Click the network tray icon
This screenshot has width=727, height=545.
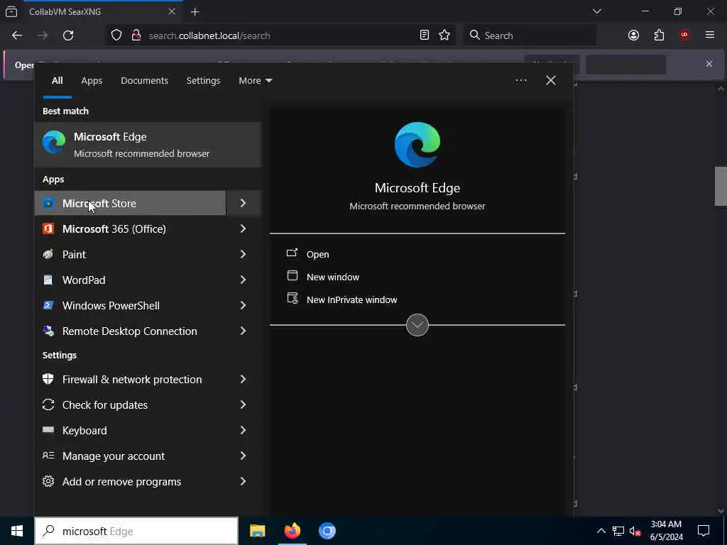[x=618, y=531]
